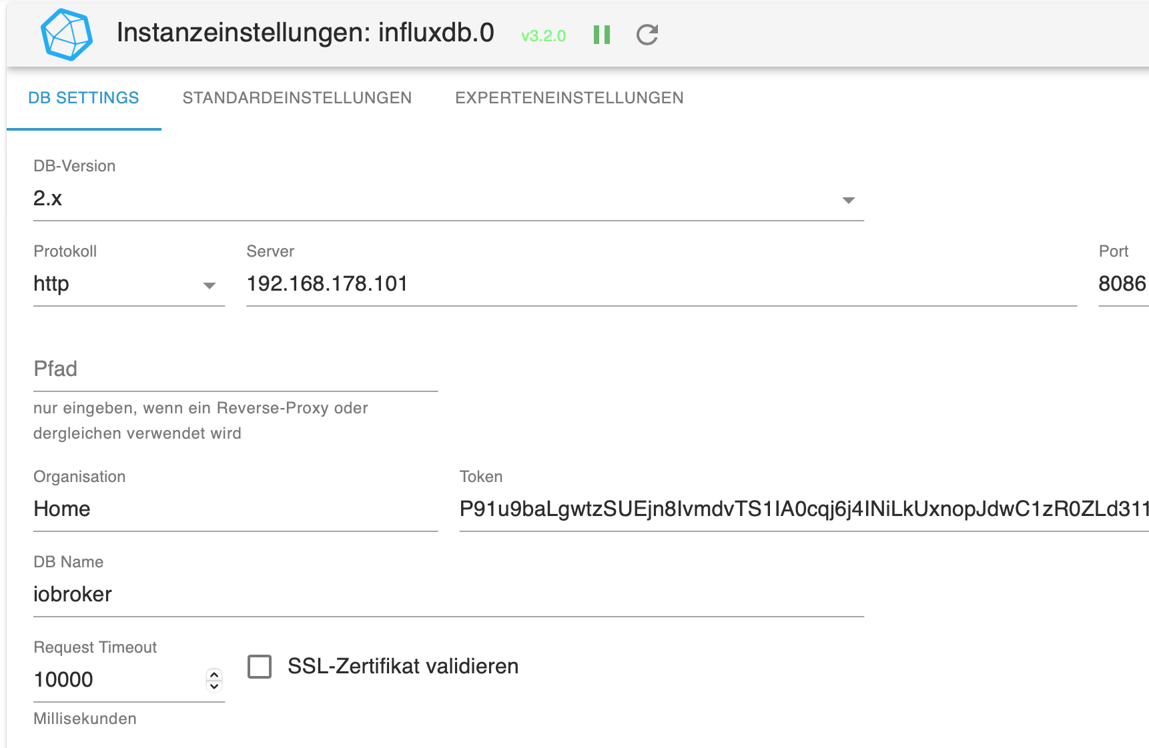Open the Experteneinstellungen tab

coord(569,98)
